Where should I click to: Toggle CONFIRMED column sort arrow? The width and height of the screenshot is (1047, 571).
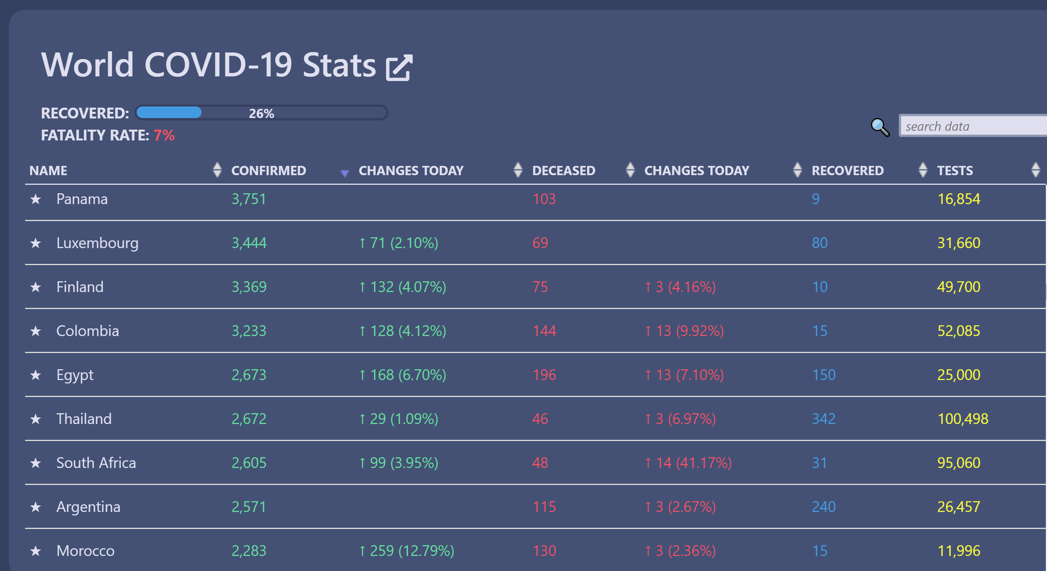click(x=345, y=173)
